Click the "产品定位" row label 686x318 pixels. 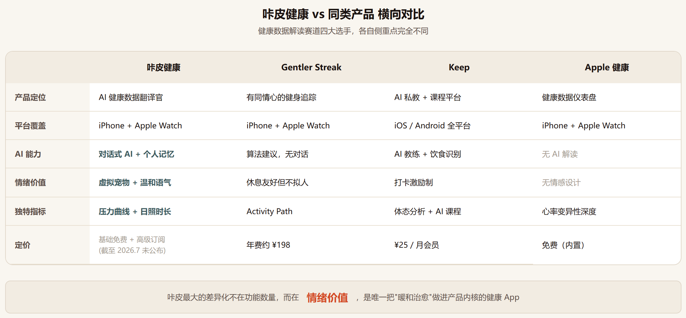click(30, 97)
